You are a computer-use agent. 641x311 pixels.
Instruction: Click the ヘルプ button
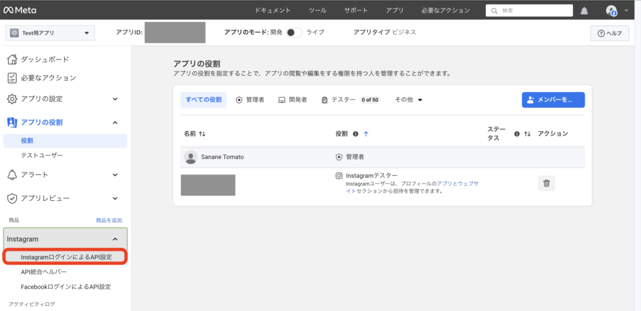tap(610, 33)
